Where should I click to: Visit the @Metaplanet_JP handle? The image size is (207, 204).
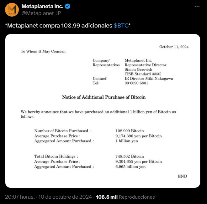coord(41,13)
